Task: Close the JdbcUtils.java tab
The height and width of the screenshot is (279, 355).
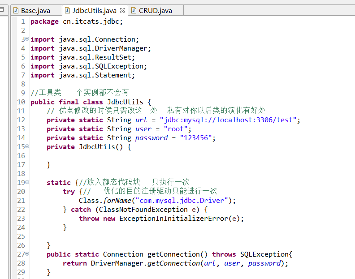Action: (122, 10)
